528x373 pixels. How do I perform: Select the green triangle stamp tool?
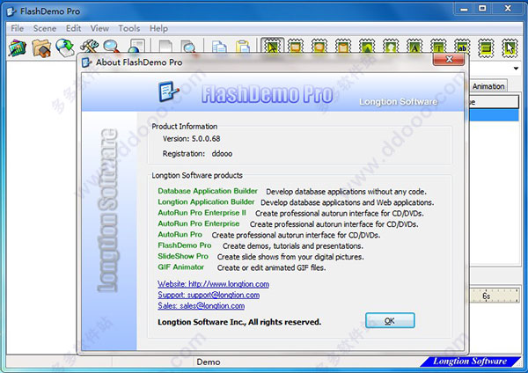pos(367,48)
